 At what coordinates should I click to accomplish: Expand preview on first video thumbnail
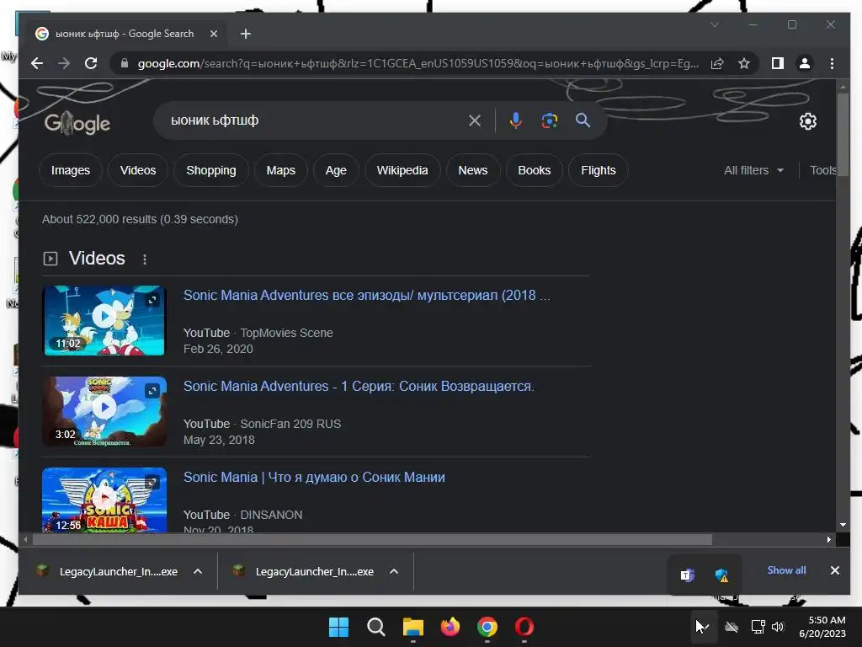click(152, 300)
